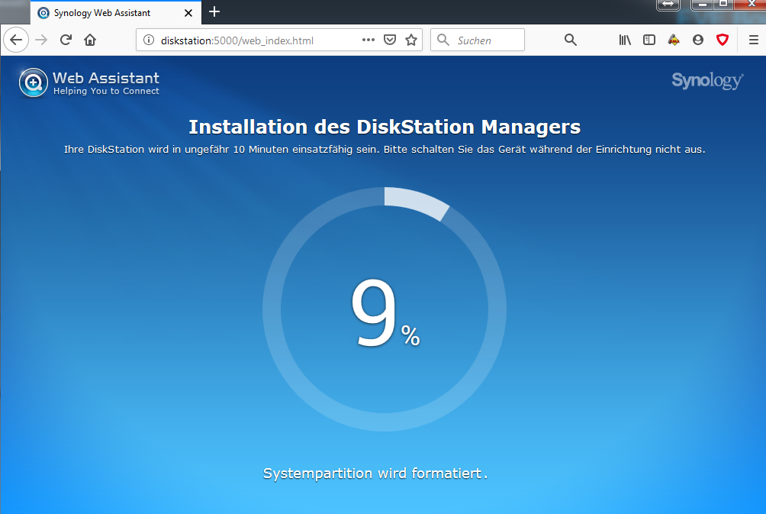Open the browser home page
This screenshot has width=766, height=514.
[x=90, y=40]
